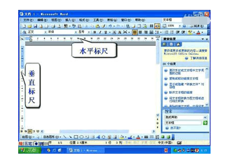The image size is (235, 162).
Task: Click the numbered list icon
Action: click(166, 32)
